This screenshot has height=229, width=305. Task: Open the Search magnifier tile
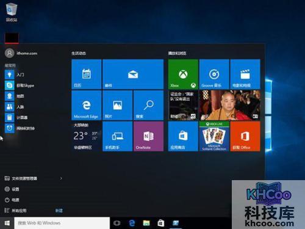(x=148, y=106)
